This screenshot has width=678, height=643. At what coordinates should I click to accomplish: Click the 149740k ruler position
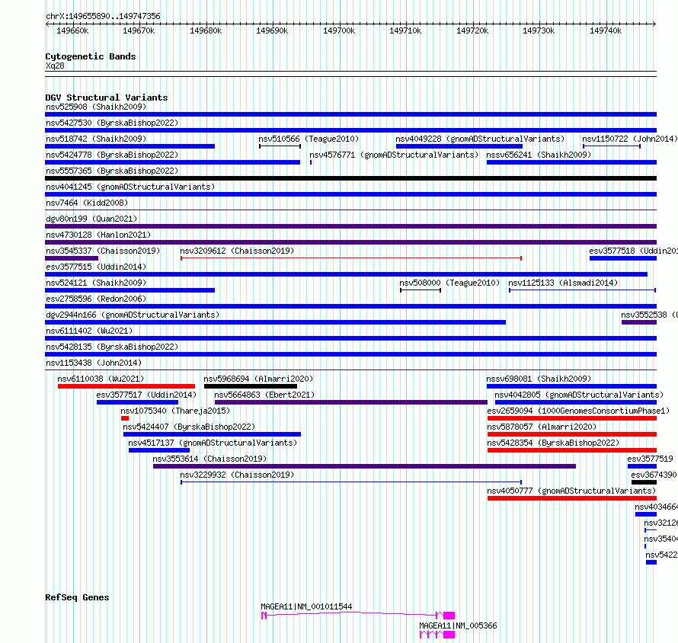(606, 30)
